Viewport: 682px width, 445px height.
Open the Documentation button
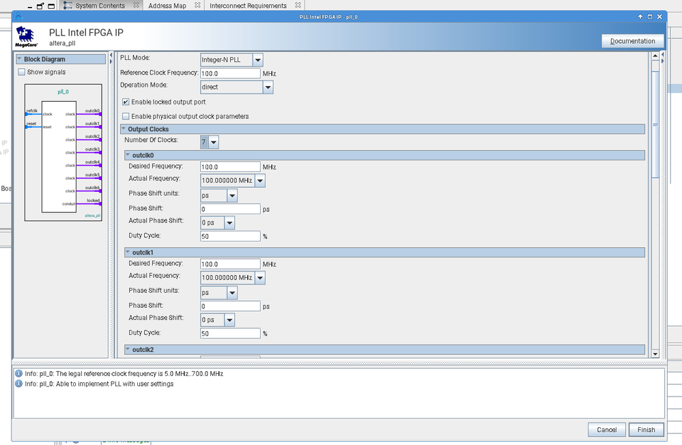632,41
